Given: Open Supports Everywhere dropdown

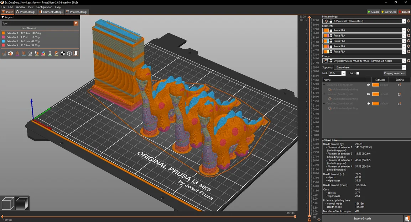Looking at the screenshot, I should tap(404, 67).
